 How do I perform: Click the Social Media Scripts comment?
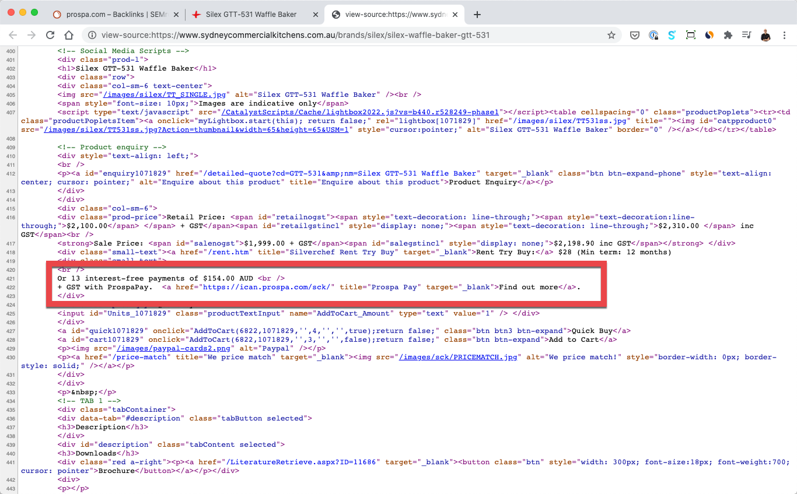[x=123, y=51]
